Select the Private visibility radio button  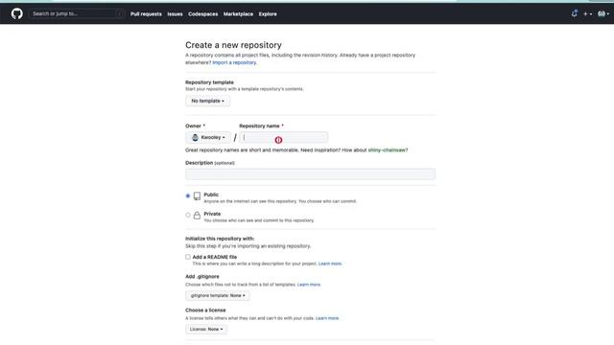[x=188, y=215]
